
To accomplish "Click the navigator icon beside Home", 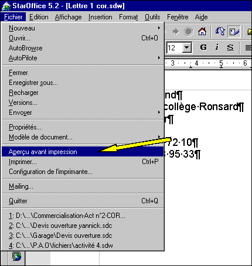I will [220, 32].
